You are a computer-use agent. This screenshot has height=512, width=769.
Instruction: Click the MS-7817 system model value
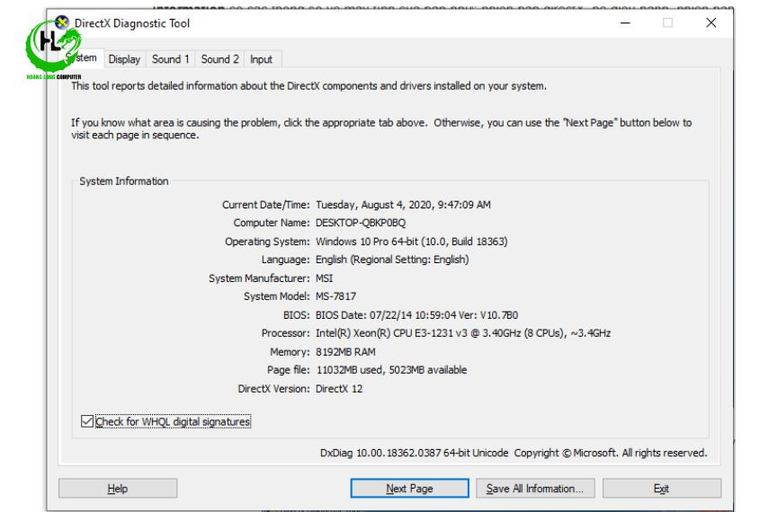click(335, 296)
